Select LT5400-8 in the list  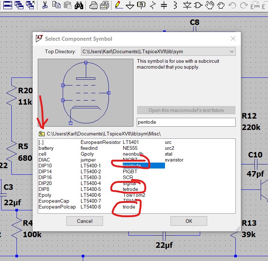91,207
